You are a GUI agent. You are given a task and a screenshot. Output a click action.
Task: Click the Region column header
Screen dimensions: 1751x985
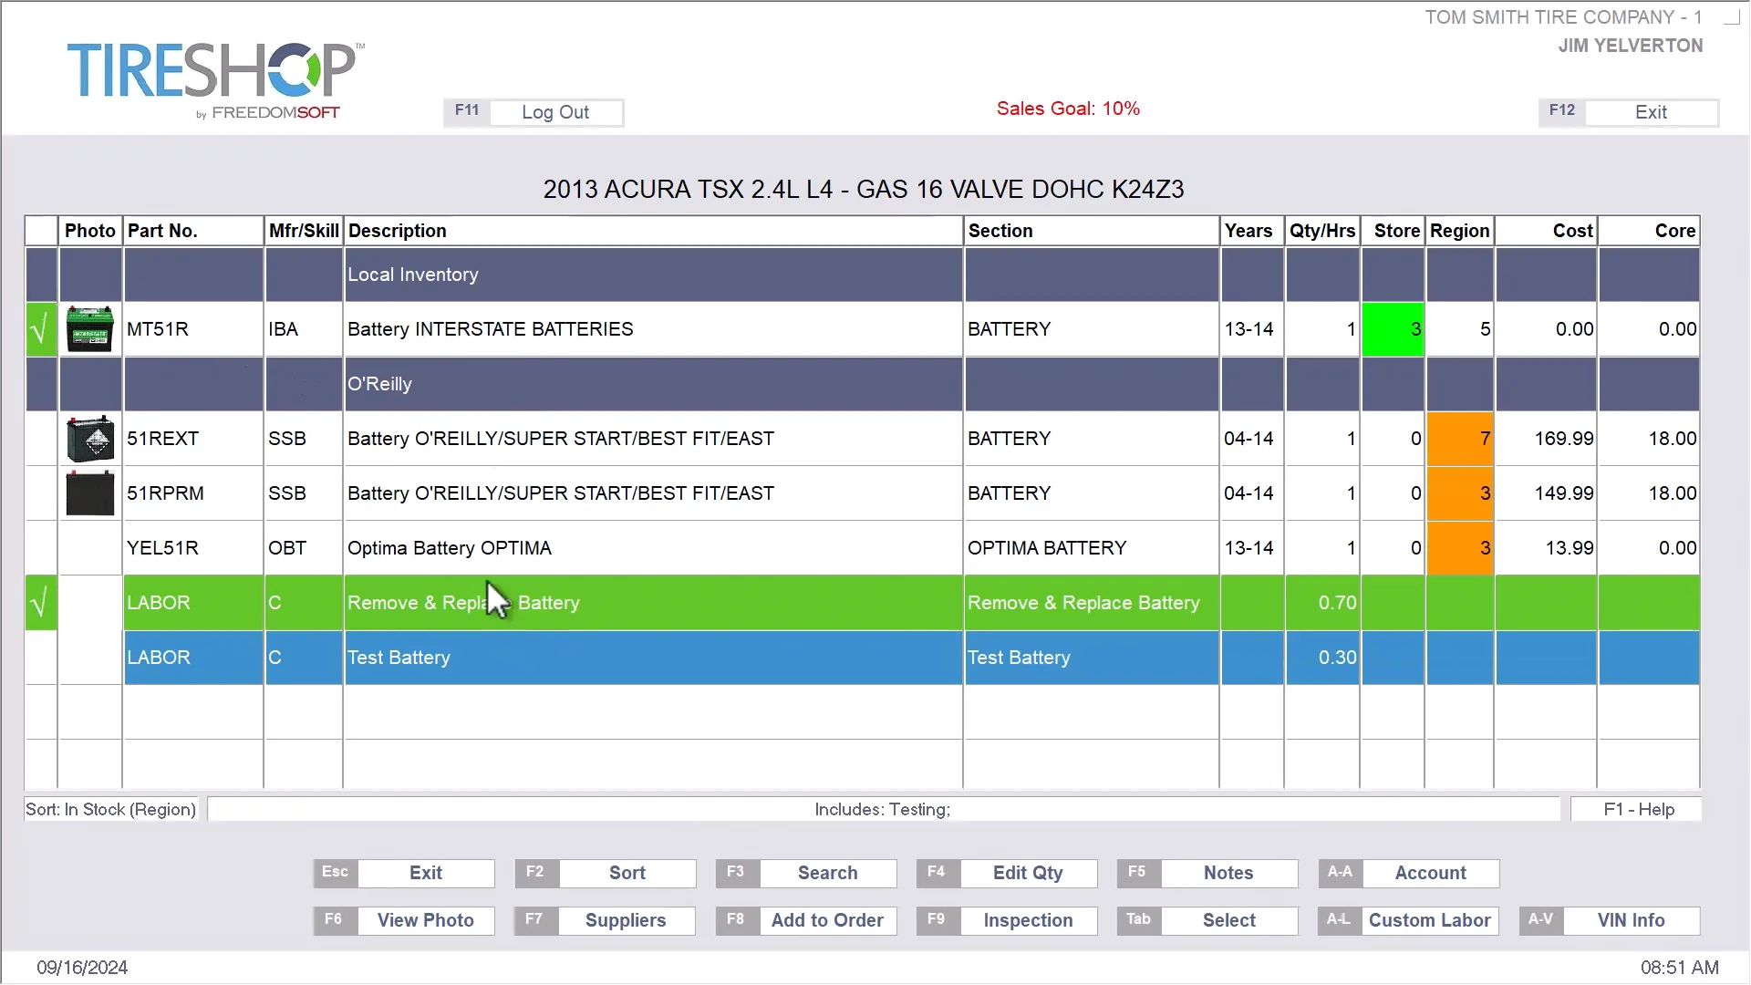[x=1460, y=231]
